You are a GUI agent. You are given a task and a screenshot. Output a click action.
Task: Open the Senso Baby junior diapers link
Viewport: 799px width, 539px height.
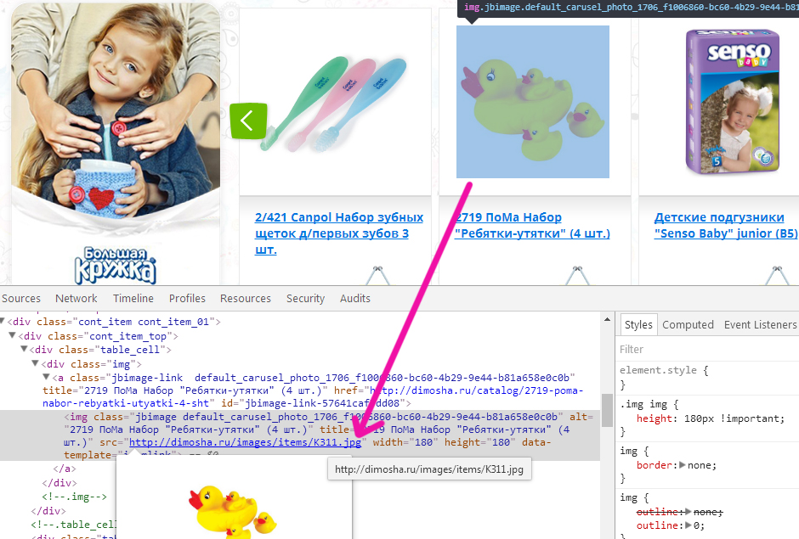(x=726, y=226)
